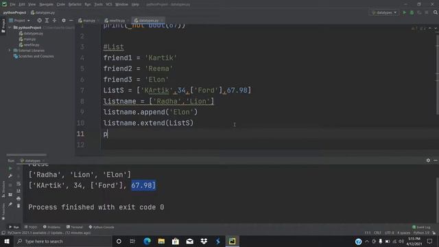Toggle the Project side tool window button

click(3, 26)
